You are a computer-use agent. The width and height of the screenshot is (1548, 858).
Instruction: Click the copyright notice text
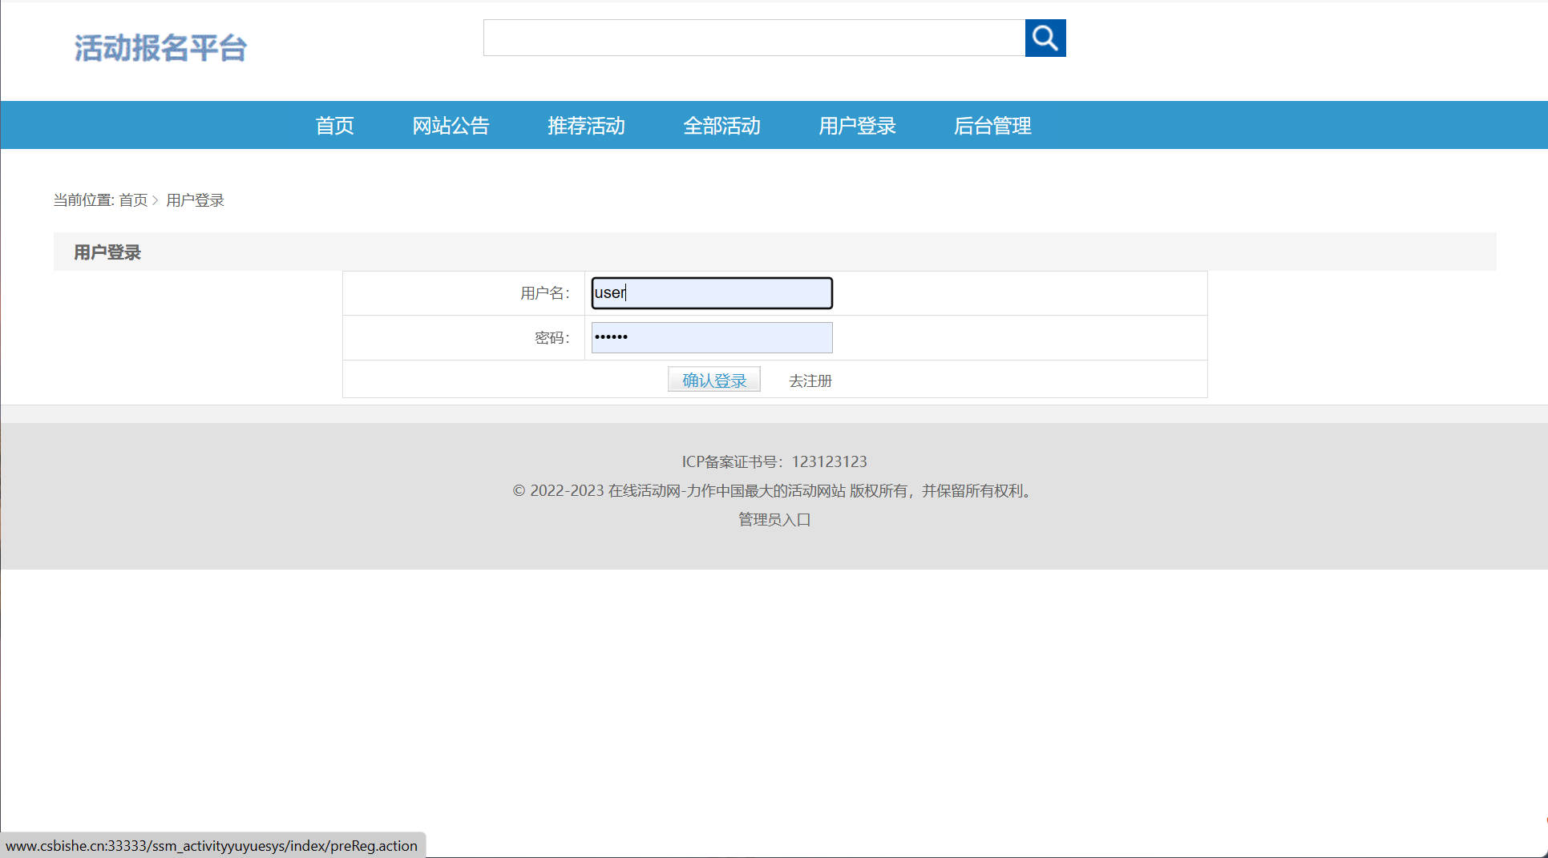click(772, 490)
